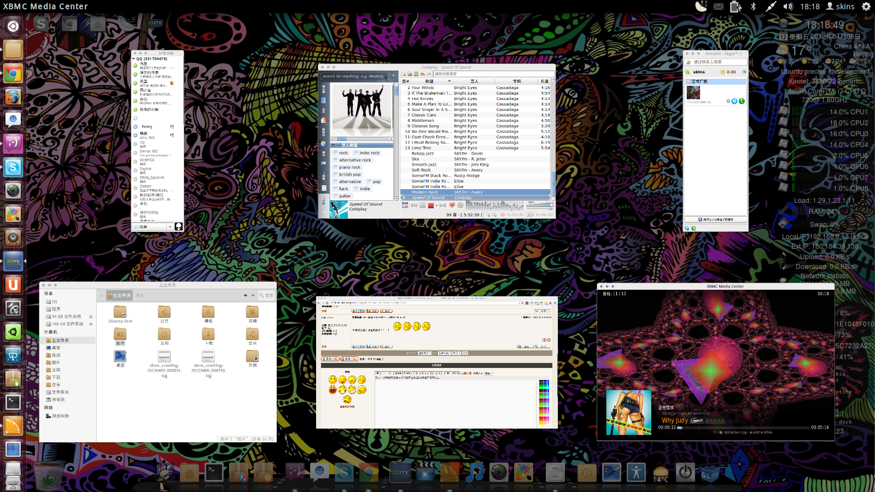
Task: Collapse the QQ (331704476) account group
Action: pyautogui.click(x=133, y=58)
